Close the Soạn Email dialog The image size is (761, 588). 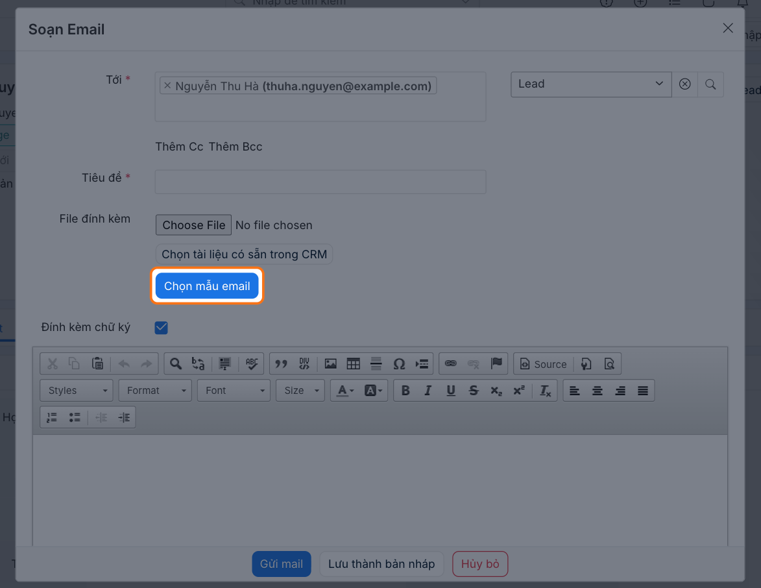coord(727,28)
